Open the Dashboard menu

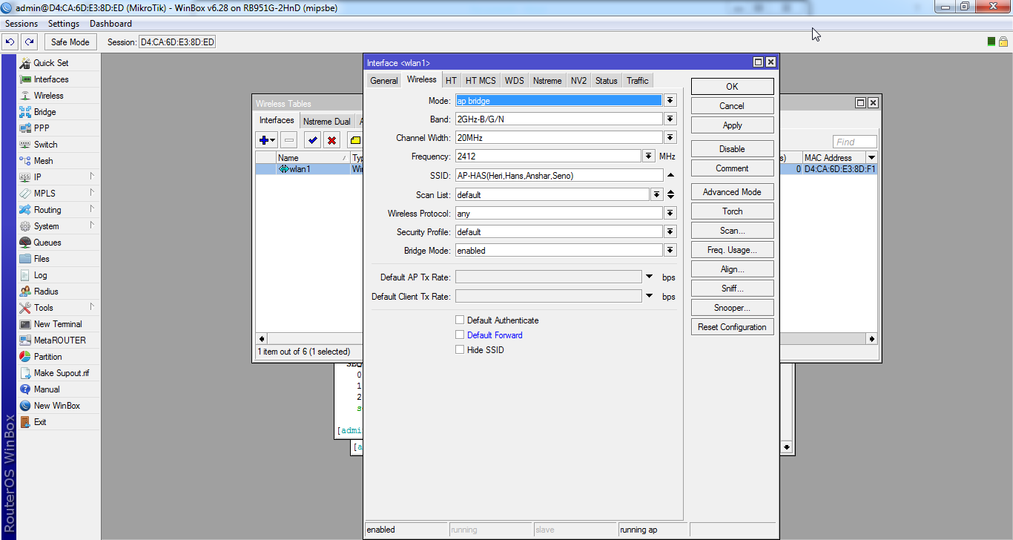pos(110,24)
